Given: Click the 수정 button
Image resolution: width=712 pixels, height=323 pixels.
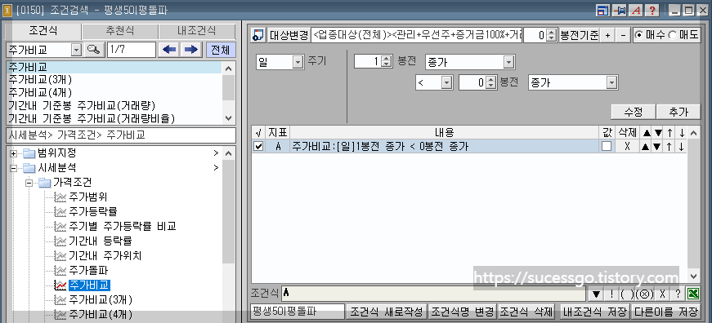Looking at the screenshot, I should (633, 112).
